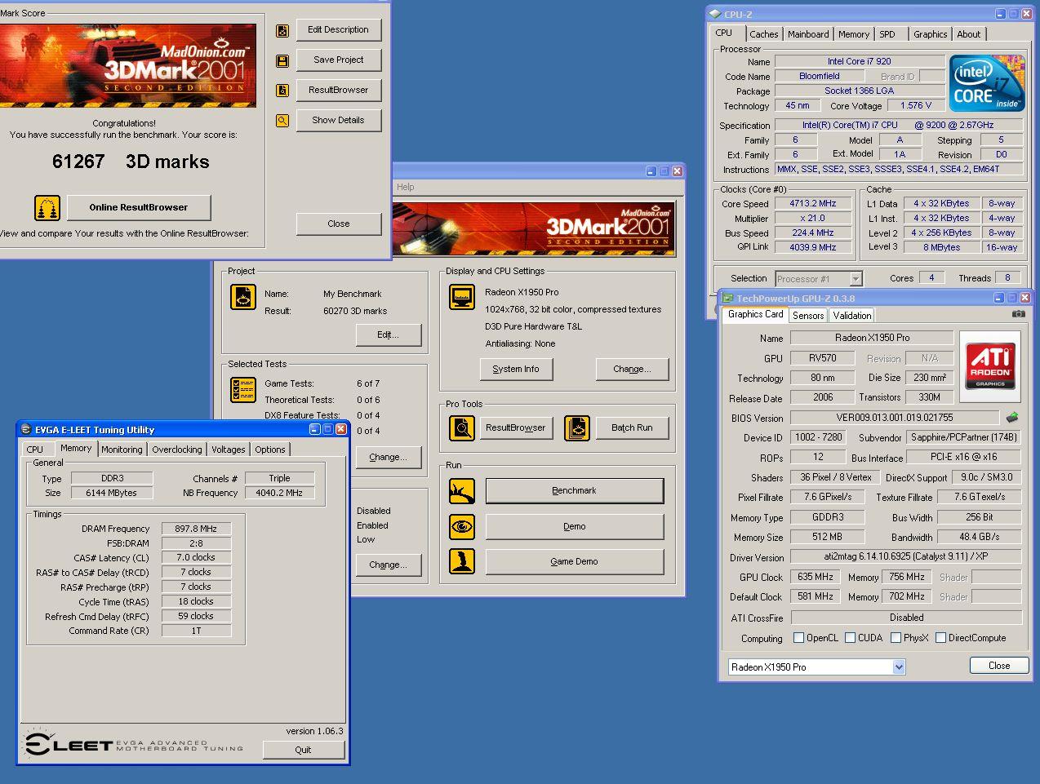Click the GPU-Z screenshot camera icon
1040x784 pixels.
pyautogui.click(x=1019, y=314)
